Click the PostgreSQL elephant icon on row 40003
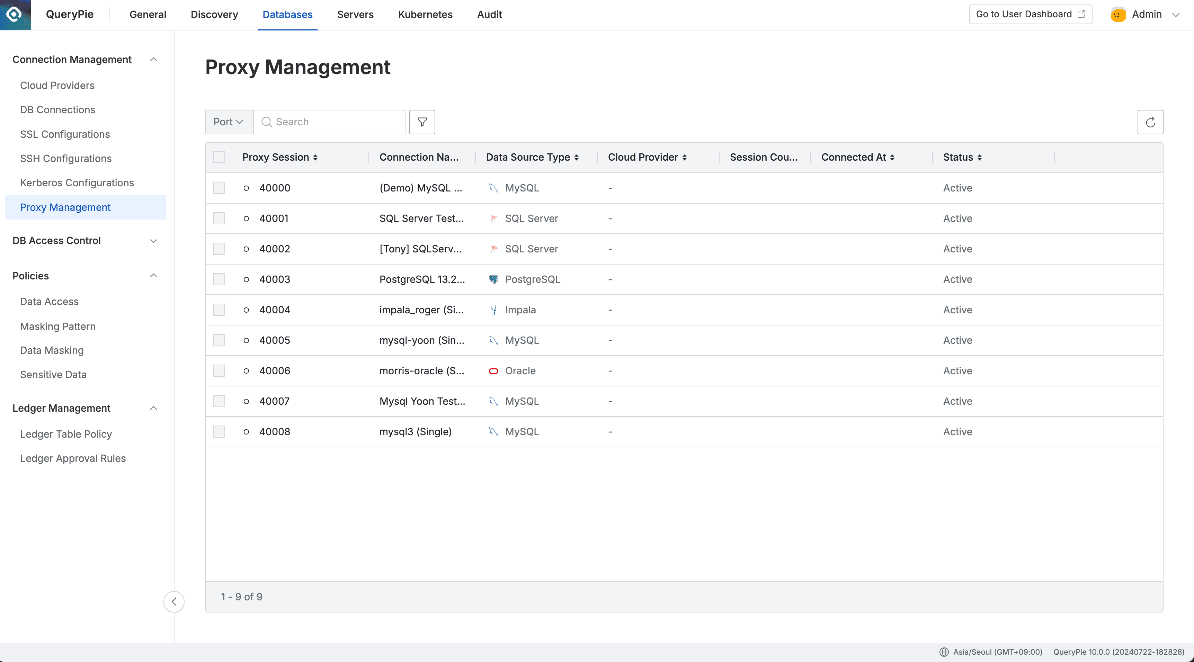 tap(493, 279)
